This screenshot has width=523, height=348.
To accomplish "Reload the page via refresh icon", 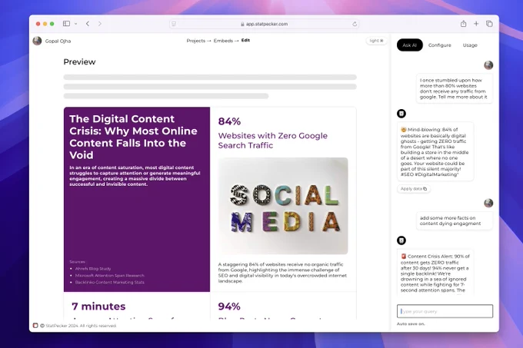I will pos(355,24).
